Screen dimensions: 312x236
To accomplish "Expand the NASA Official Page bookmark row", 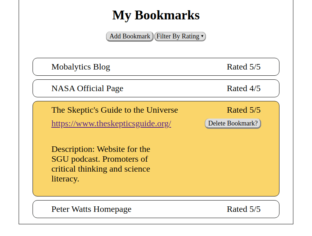I will click(x=156, y=88).
